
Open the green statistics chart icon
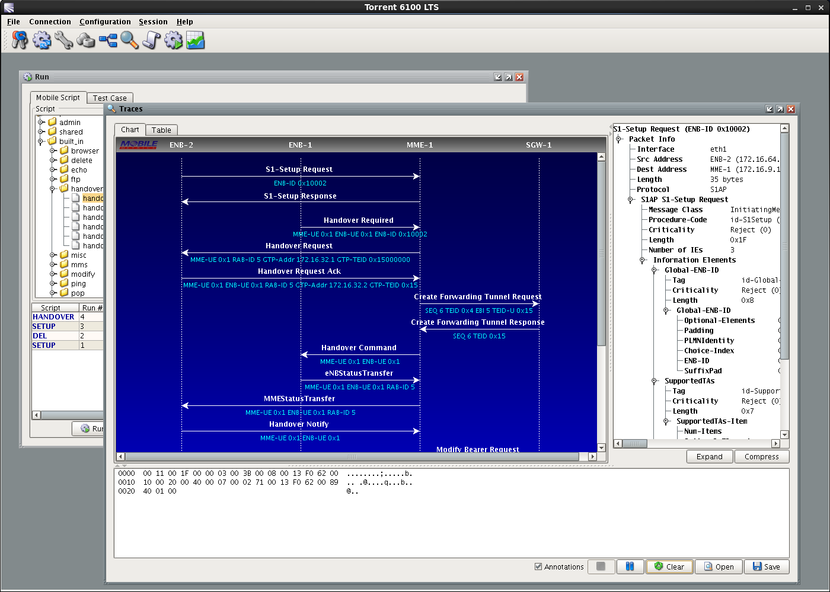(x=195, y=40)
